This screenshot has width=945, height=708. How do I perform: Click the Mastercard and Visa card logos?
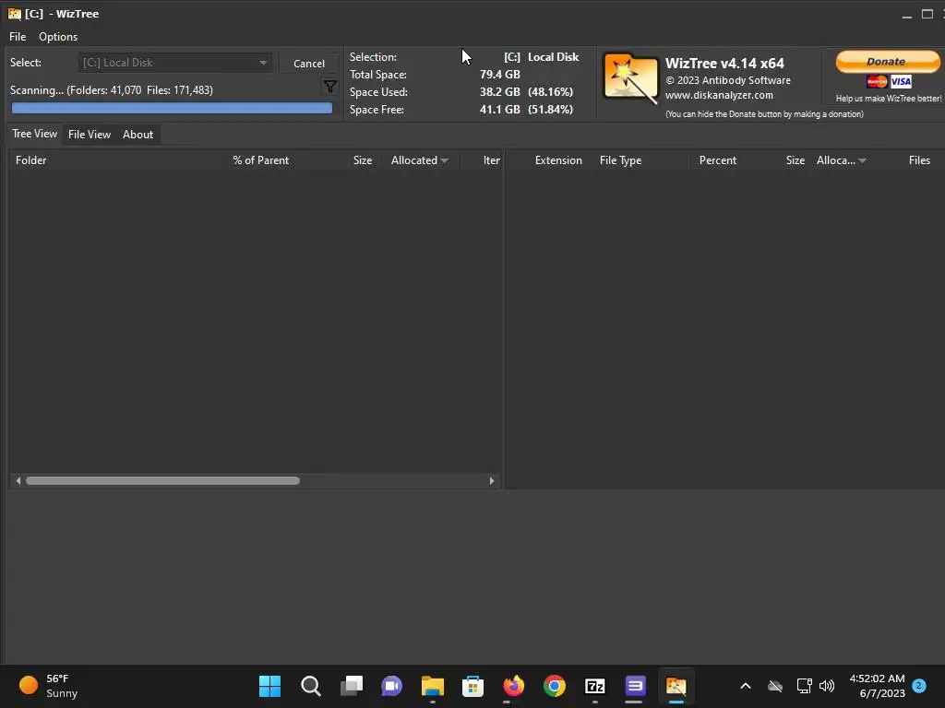pyautogui.click(x=889, y=81)
